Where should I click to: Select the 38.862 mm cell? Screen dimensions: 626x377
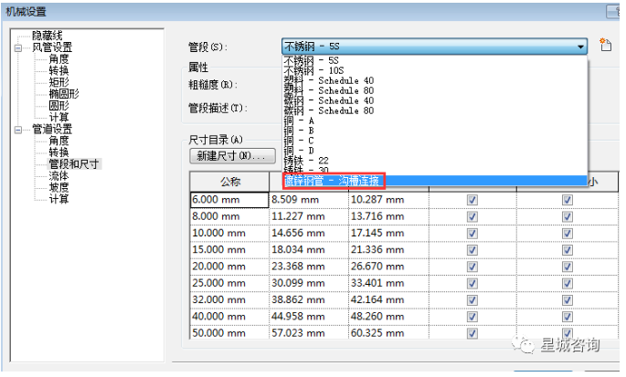309,300
